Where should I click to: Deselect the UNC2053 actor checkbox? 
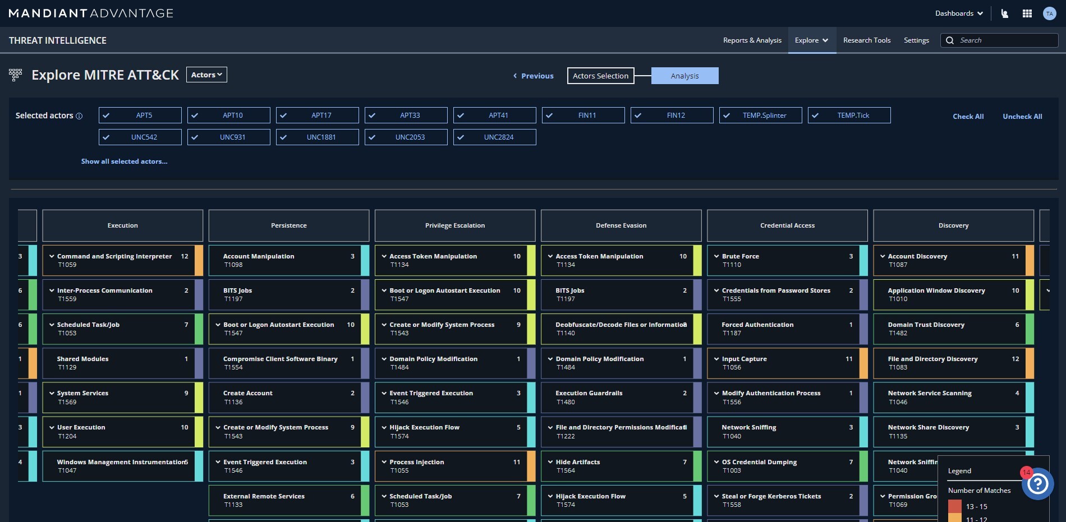coord(372,137)
